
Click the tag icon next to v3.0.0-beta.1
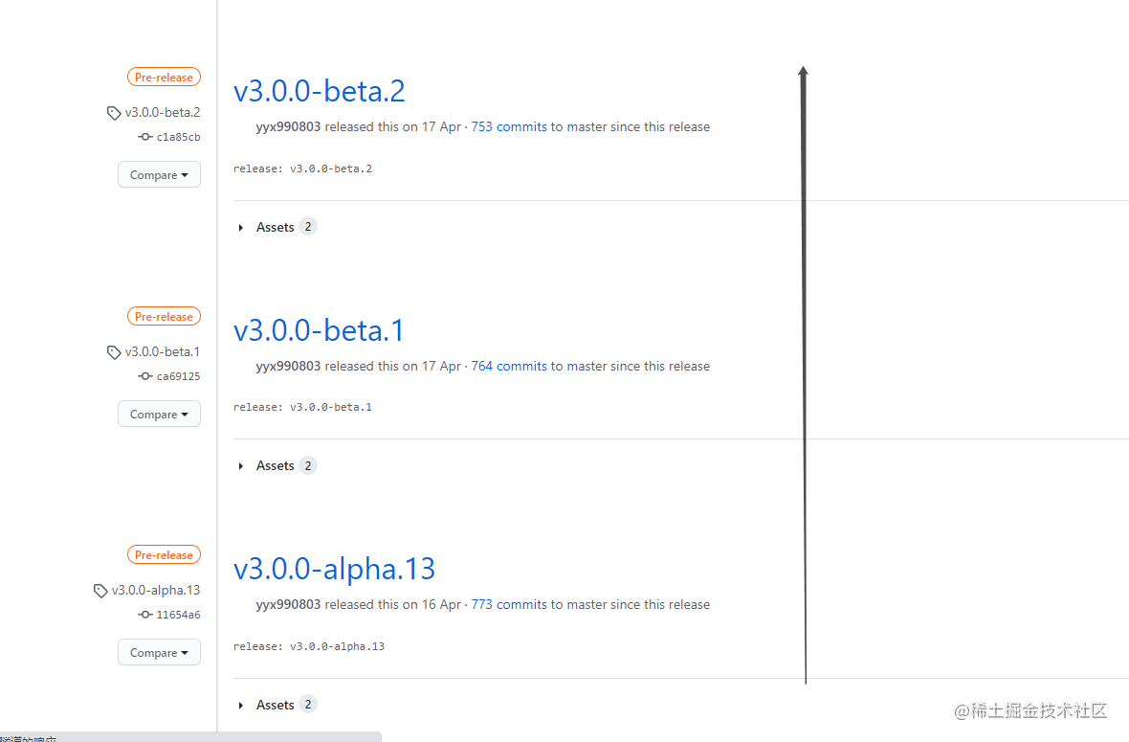click(113, 351)
